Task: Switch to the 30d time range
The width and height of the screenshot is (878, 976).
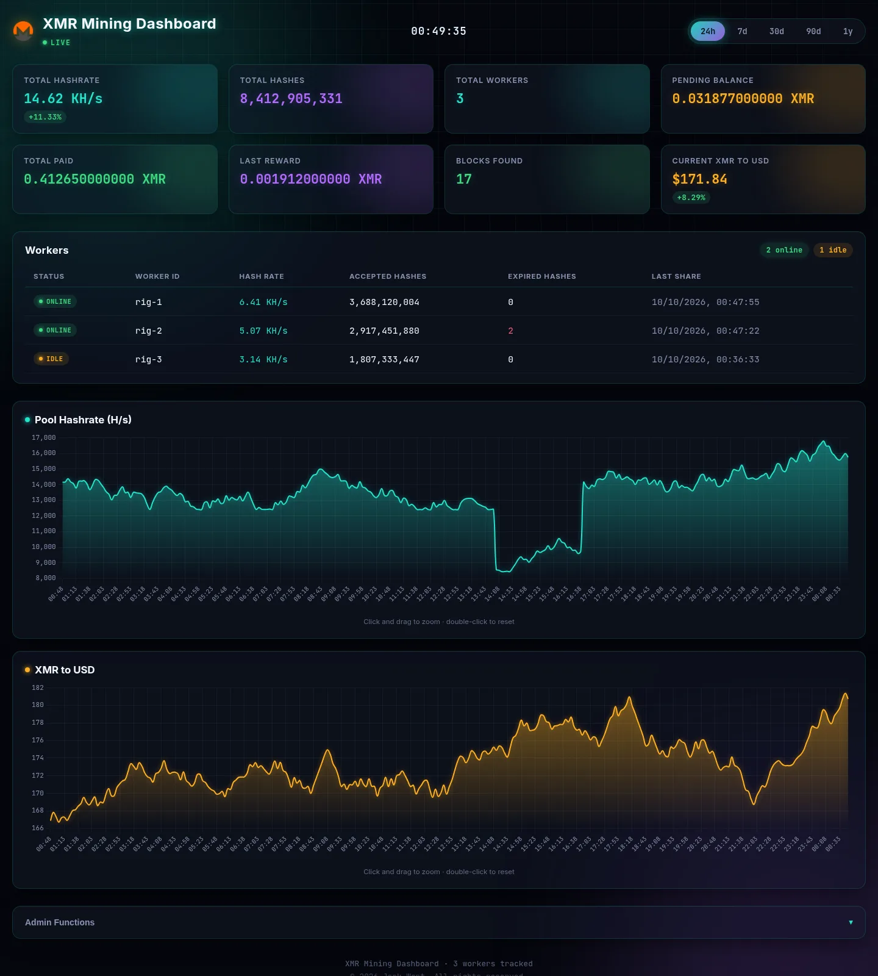Action: coord(777,31)
